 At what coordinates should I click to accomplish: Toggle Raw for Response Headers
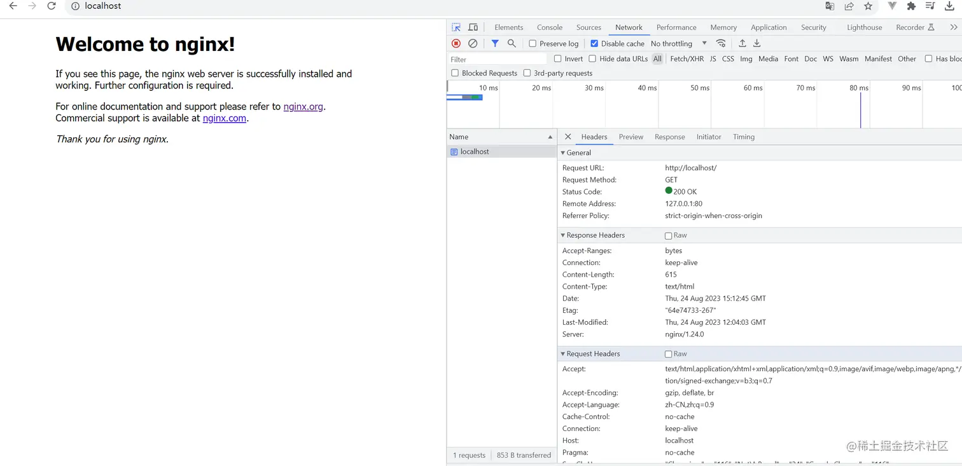668,236
